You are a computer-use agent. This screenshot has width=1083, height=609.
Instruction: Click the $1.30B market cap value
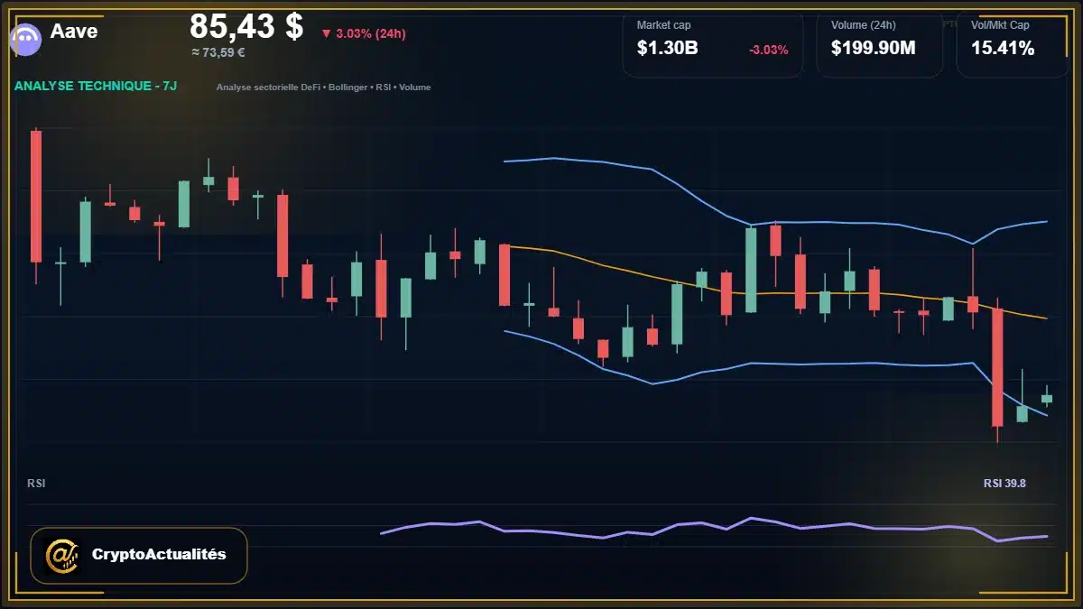pyautogui.click(x=667, y=49)
